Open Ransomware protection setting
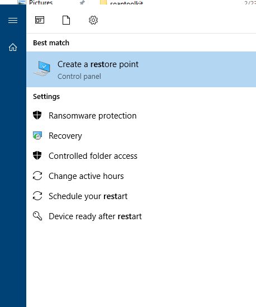This screenshot has height=307, width=256. [x=141, y=116]
